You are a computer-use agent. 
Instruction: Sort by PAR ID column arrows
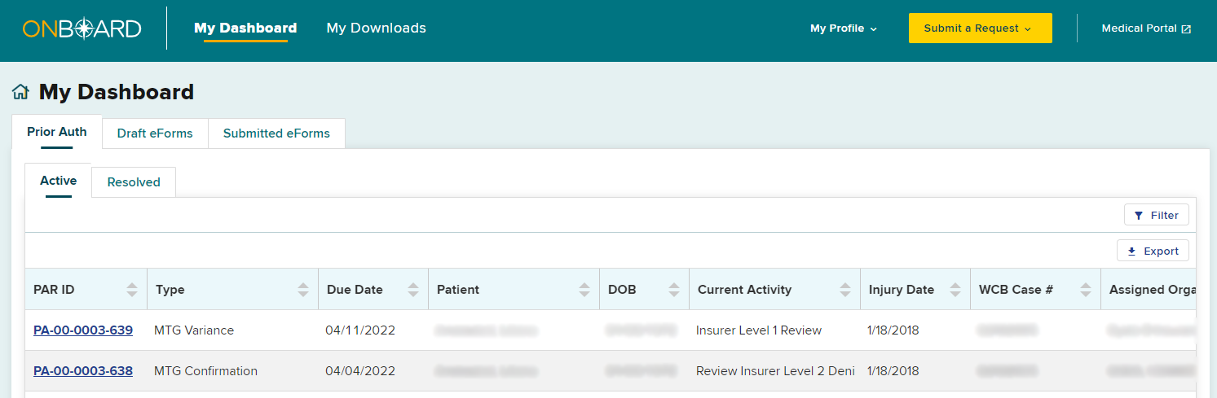coord(132,290)
